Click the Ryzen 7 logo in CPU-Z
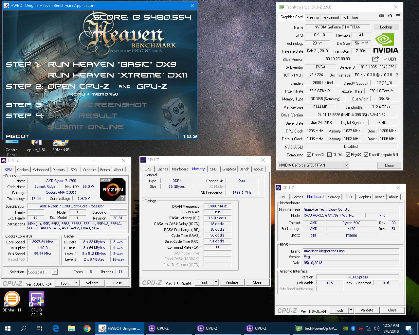This screenshot has height=335, width=419. point(113,189)
